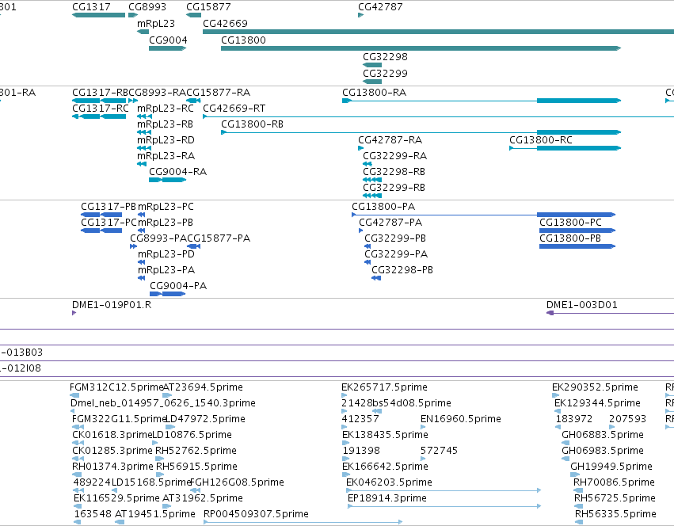Select EST AT31962.5prime label
Screen dimensions: 674x526
[x=203, y=498]
